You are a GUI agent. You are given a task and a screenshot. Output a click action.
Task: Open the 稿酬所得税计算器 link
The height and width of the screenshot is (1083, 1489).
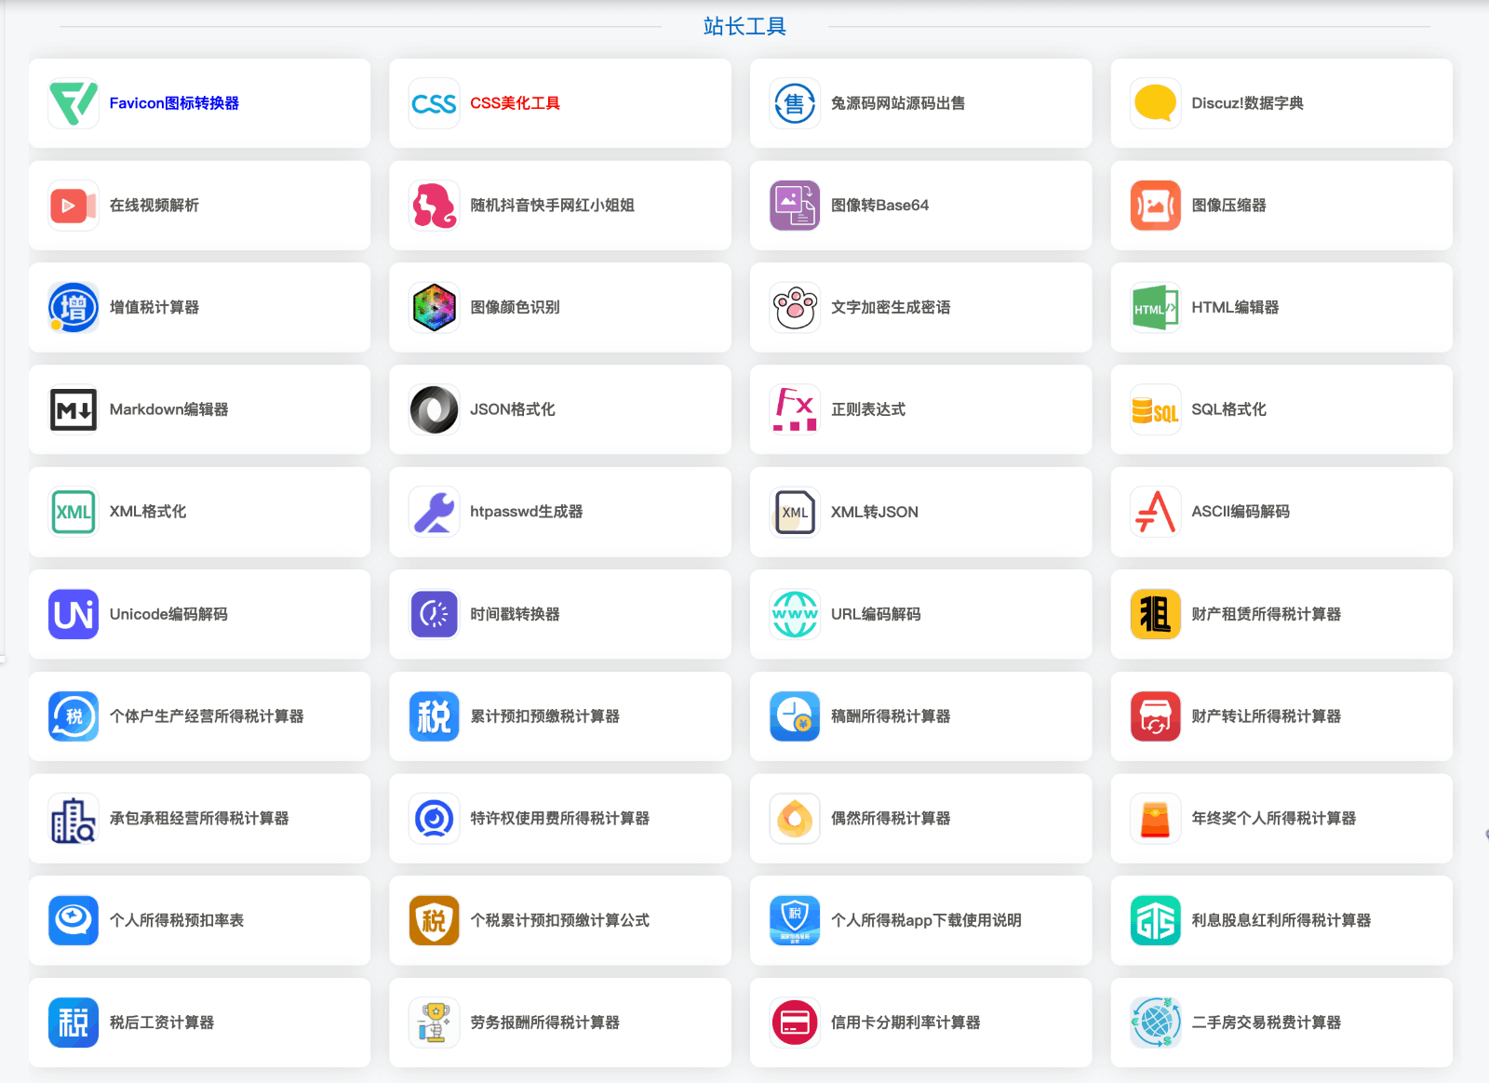click(x=891, y=716)
